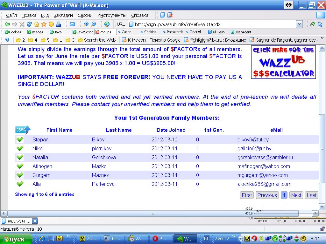Open the Закладки menu
This screenshot has width=326, height=244.
63,15
